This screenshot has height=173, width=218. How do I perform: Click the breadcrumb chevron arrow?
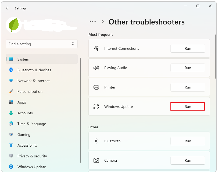(103, 22)
